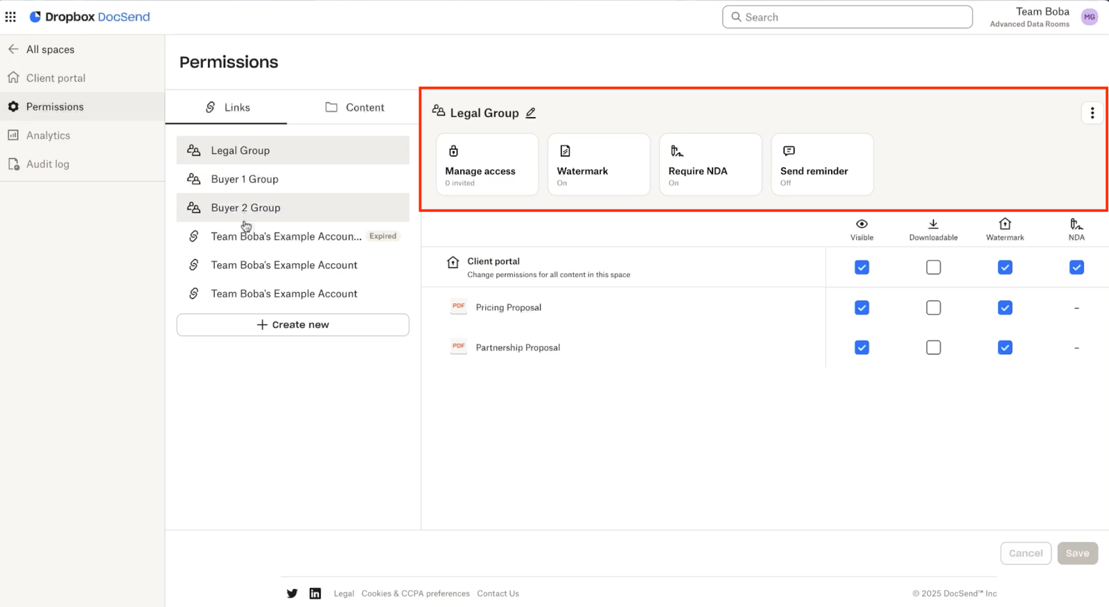Open Analytics in the sidebar

click(48, 135)
